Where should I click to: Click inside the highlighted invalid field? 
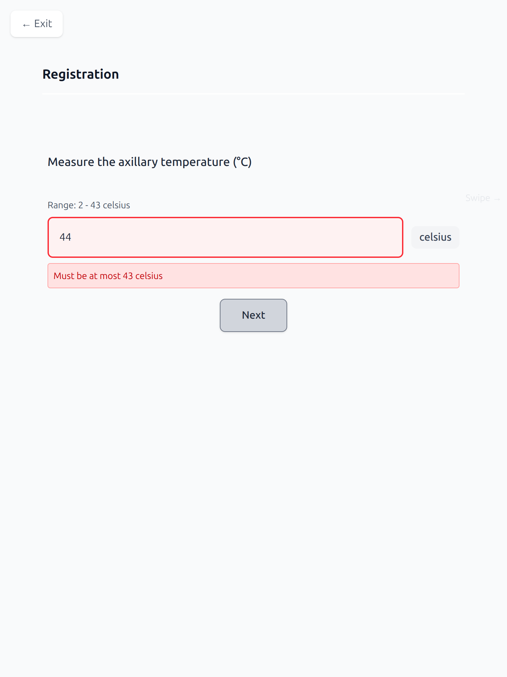[x=225, y=237]
